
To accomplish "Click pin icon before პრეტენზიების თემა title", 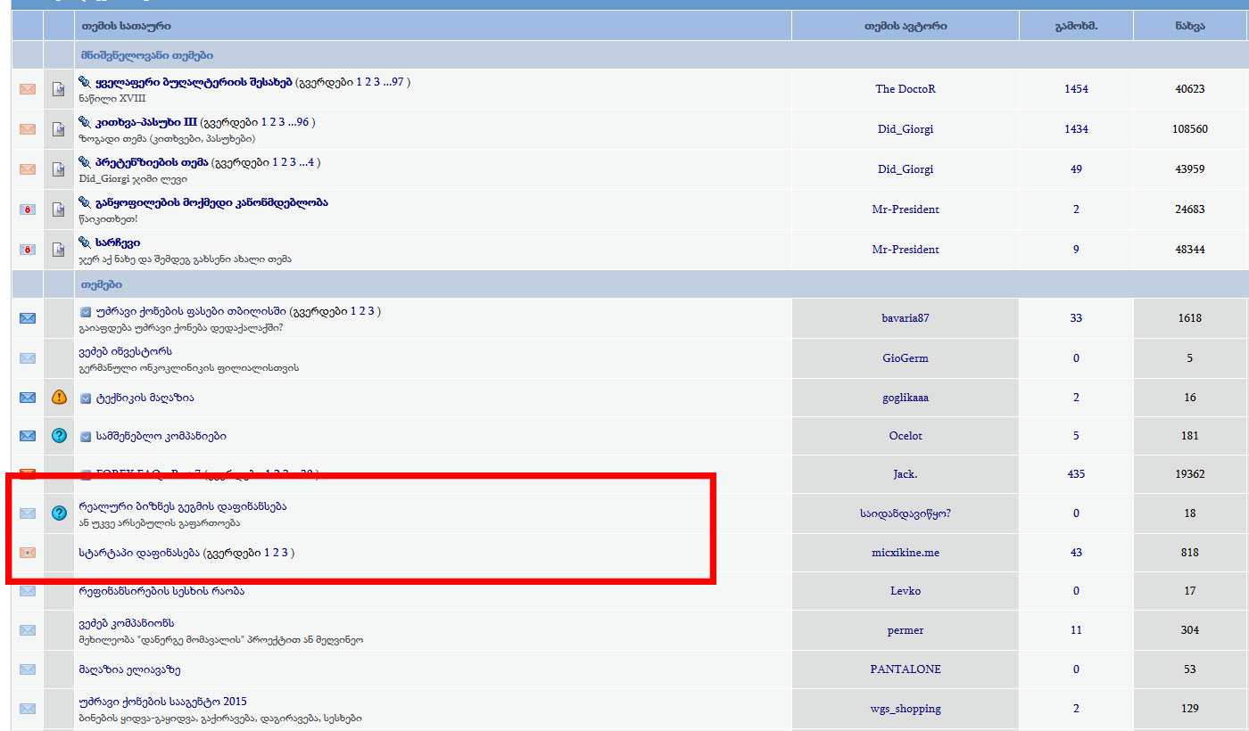I will tap(85, 162).
